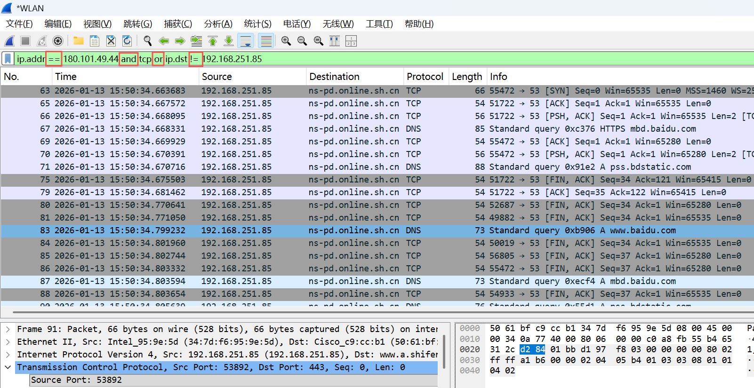This screenshot has width=754, height=388.
Task: Open the 捕获(C) menu
Action: [178, 24]
